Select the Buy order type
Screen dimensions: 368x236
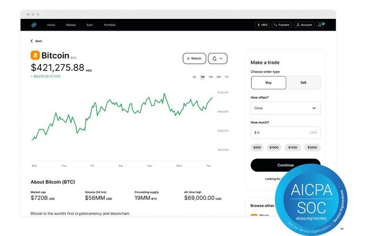click(x=269, y=83)
